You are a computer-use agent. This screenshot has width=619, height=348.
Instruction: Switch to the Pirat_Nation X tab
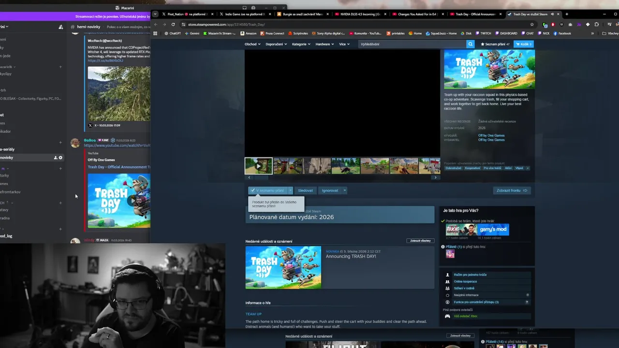coord(188,14)
